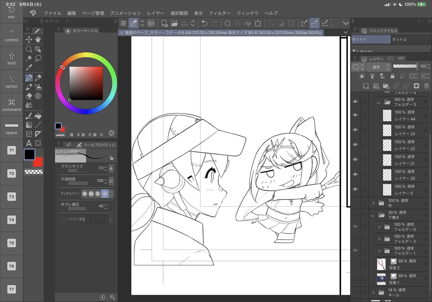This screenshot has width=432, height=302.
Task: Select the Eraser tool
Action: point(29,96)
